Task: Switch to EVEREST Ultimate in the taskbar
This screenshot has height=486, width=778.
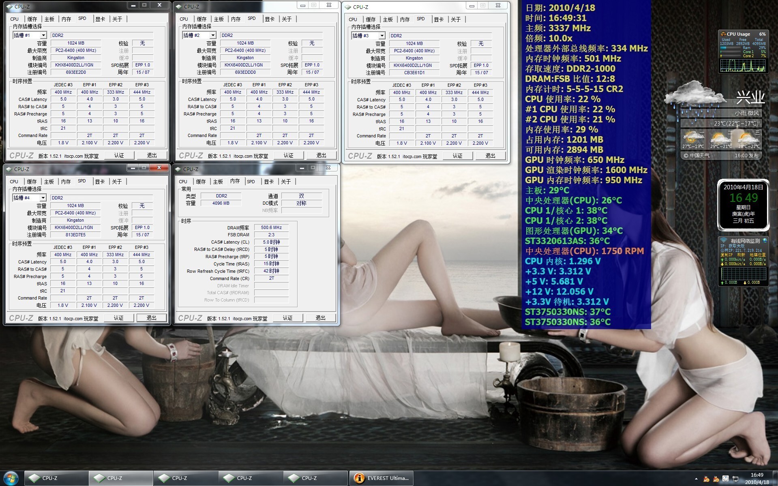Action: pyautogui.click(x=381, y=478)
